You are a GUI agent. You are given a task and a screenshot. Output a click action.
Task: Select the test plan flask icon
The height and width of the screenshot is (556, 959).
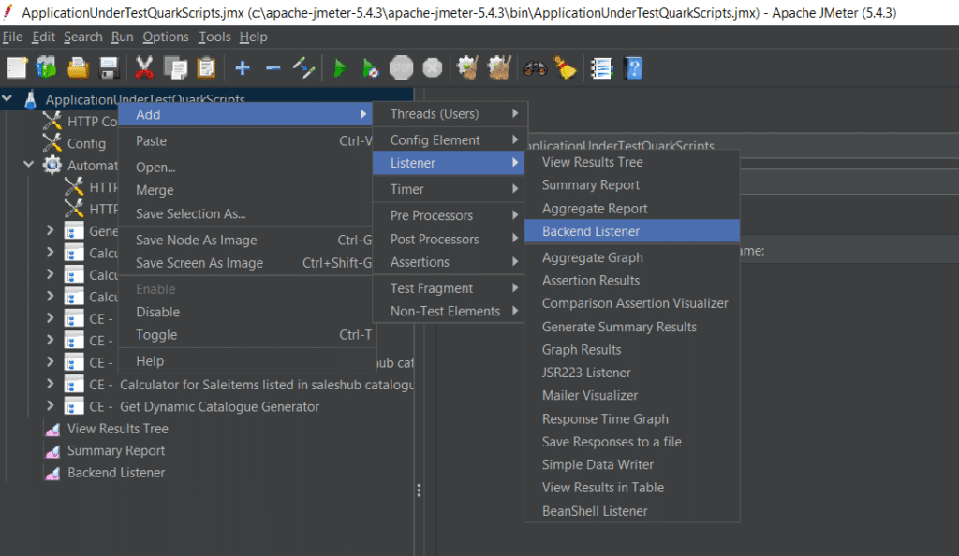[x=30, y=99]
